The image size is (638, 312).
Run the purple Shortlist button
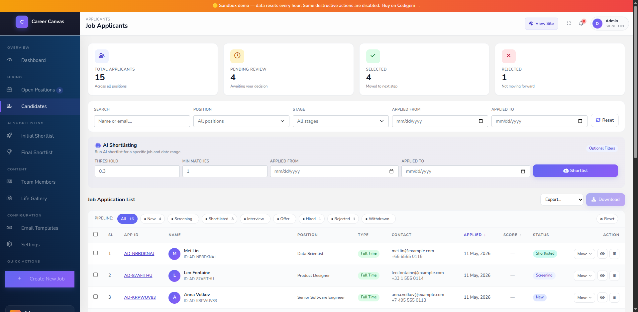pyautogui.click(x=575, y=171)
